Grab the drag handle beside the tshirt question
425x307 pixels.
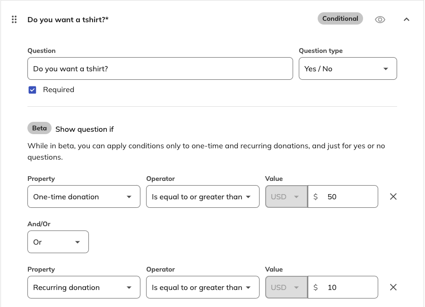(x=14, y=19)
